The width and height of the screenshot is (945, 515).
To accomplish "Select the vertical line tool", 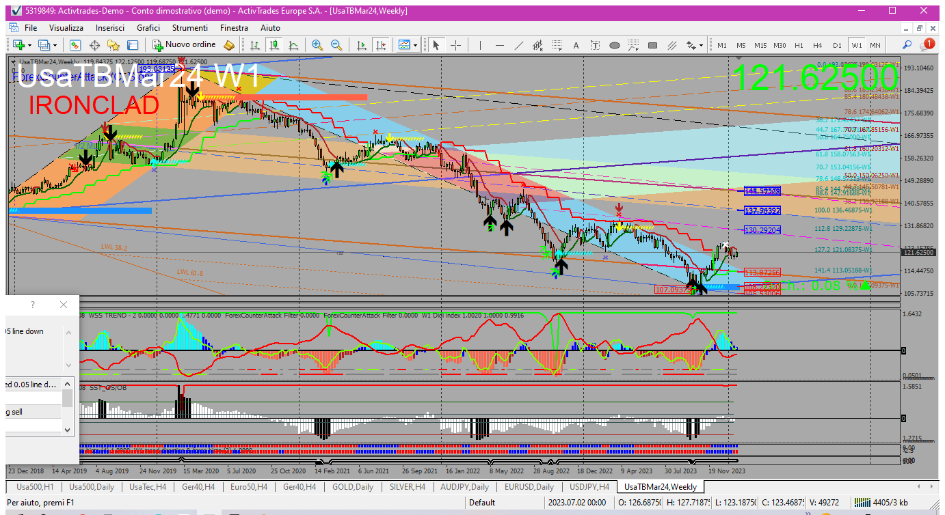I will tap(481, 45).
